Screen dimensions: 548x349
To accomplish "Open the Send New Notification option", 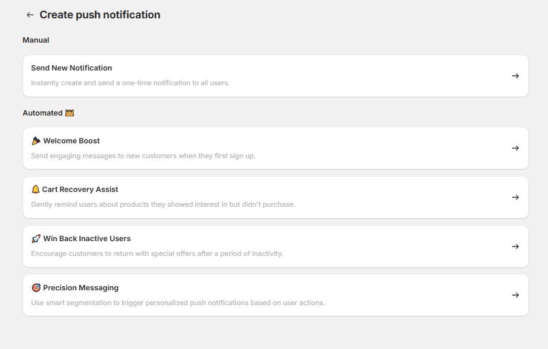I will coord(275,75).
